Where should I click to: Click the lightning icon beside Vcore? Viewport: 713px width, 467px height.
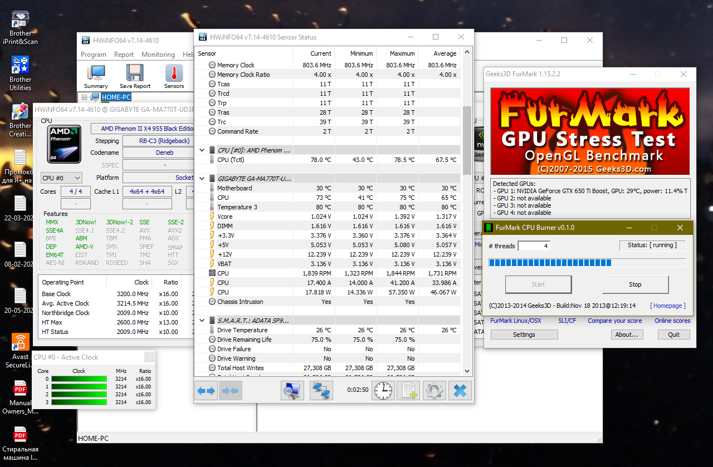[x=212, y=217]
